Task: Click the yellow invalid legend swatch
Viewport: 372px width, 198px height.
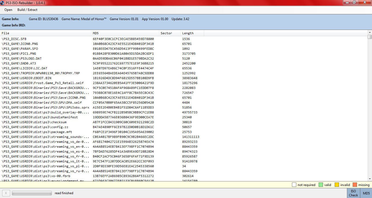Action: point(337,185)
